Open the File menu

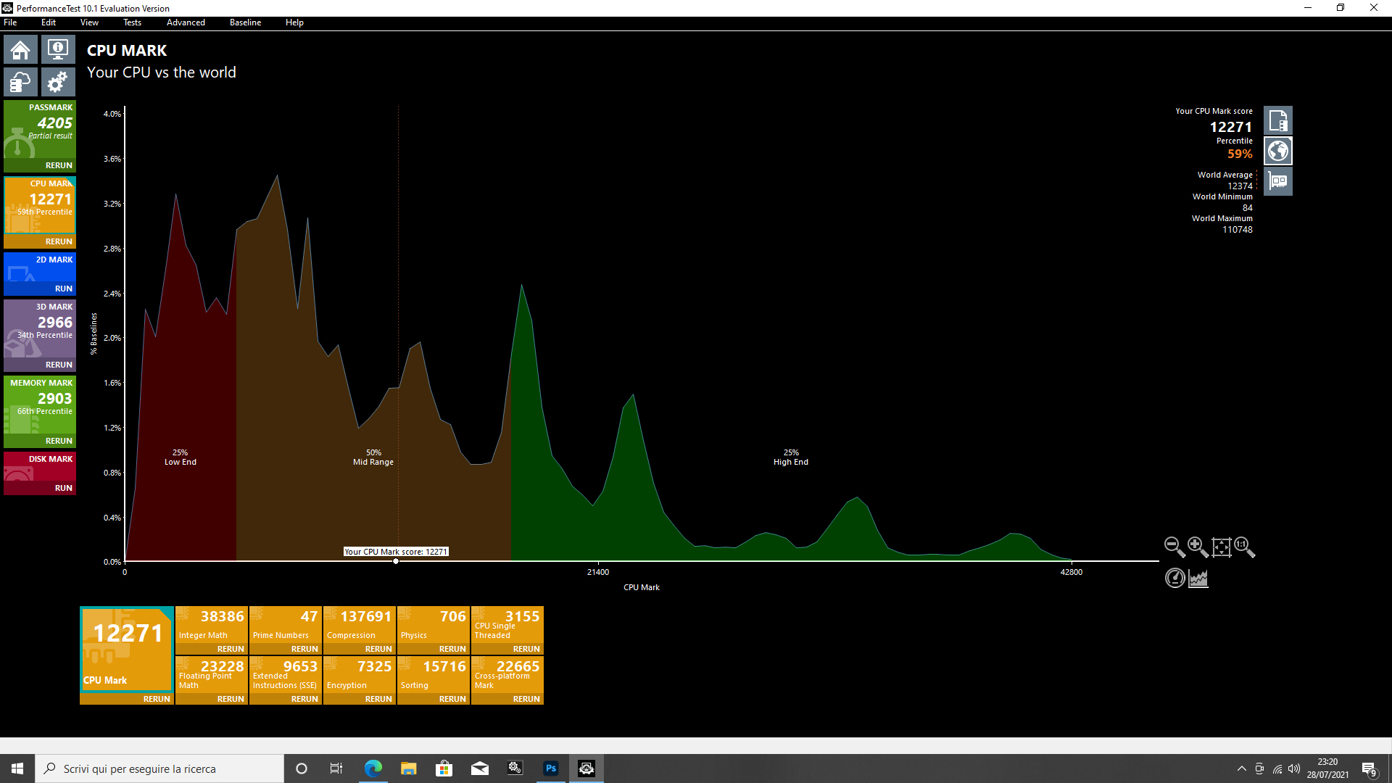(x=10, y=22)
